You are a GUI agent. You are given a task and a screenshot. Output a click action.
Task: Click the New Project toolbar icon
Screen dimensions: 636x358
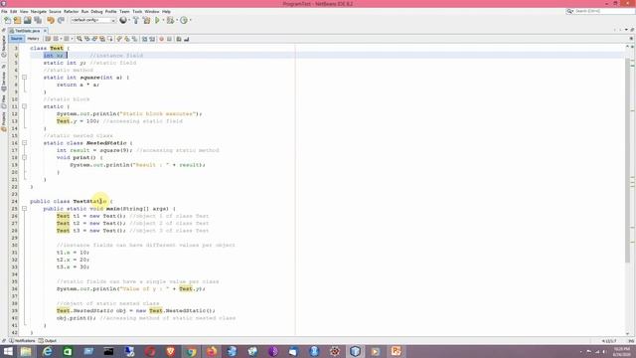[17, 20]
